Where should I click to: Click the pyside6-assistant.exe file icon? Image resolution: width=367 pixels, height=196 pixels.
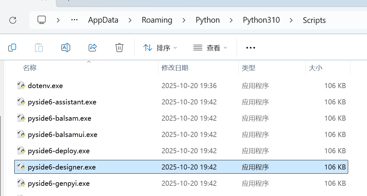(x=21, y=102)
